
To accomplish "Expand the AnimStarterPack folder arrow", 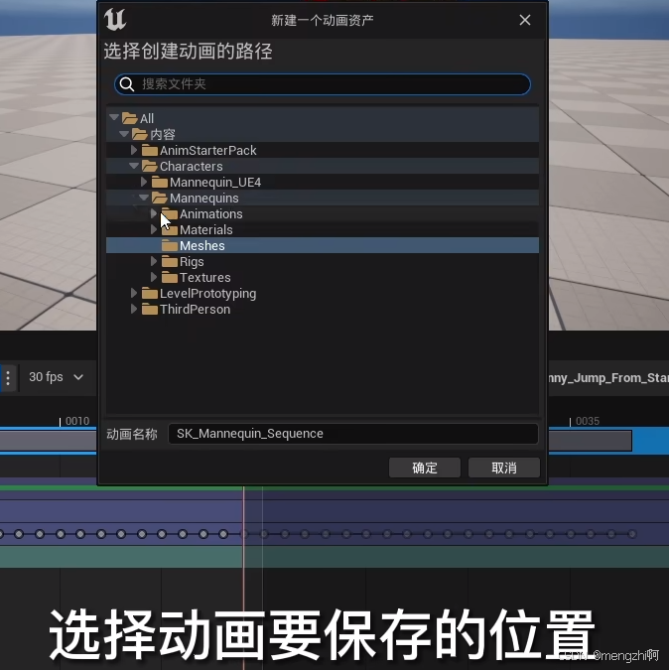I will (134, 150).
